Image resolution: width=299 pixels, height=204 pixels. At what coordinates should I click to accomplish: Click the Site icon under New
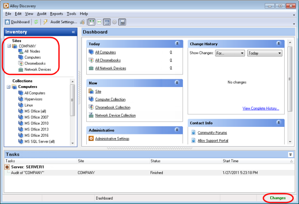(91, 91)
